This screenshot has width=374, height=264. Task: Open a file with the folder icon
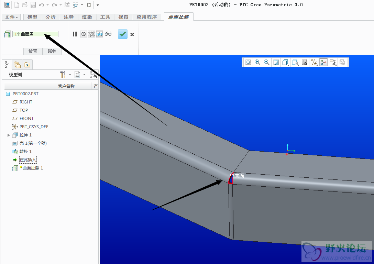click(x=24, y=5)
